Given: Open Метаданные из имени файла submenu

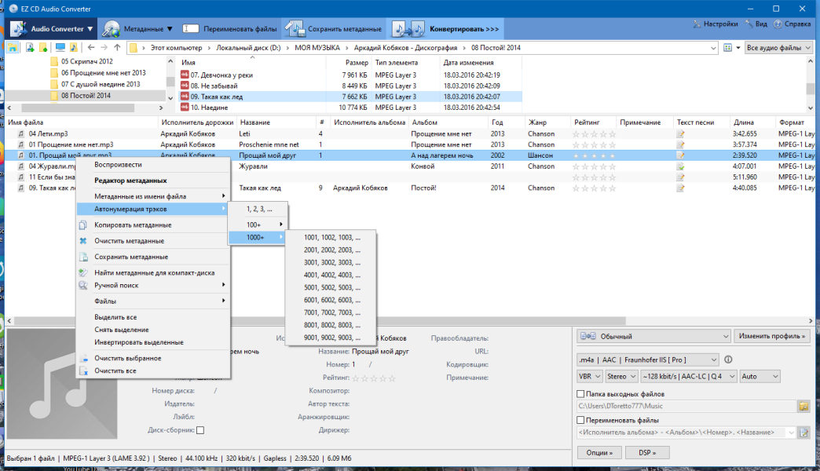Looking at the screenshot, I should 152,196.
